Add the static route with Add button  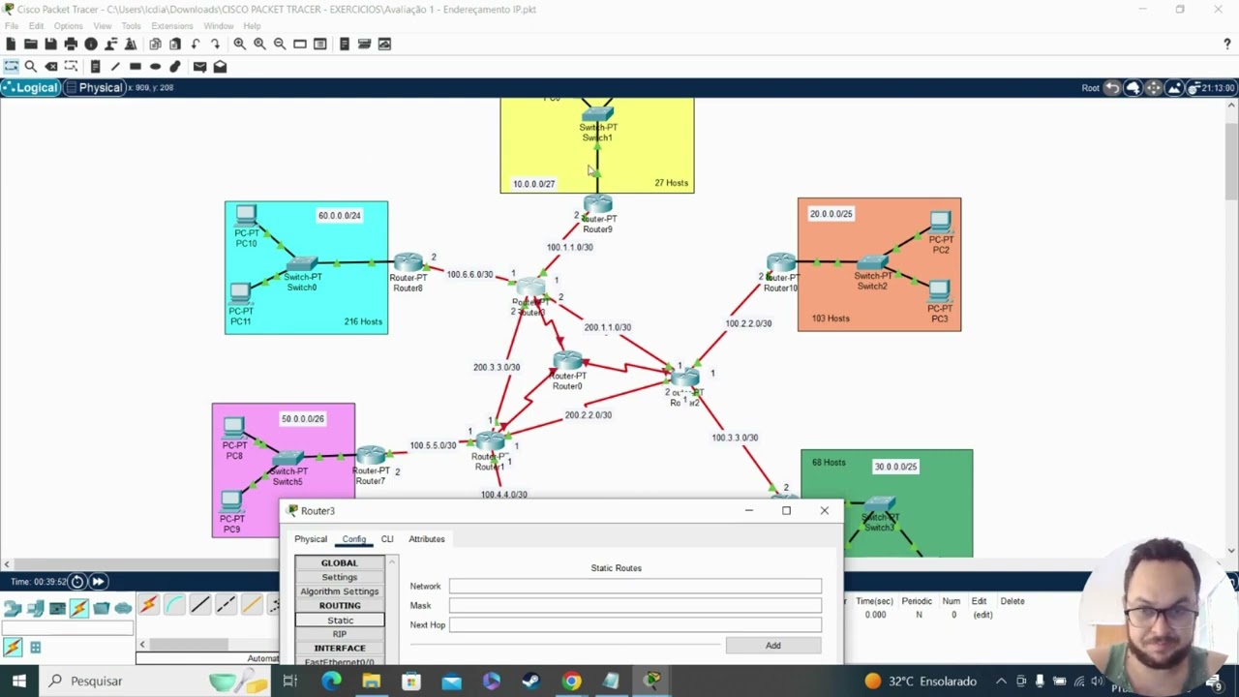tap(773, 646)
